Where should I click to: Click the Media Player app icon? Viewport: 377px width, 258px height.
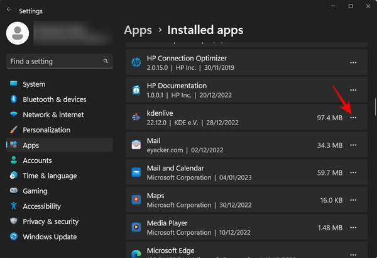point(136,227)
